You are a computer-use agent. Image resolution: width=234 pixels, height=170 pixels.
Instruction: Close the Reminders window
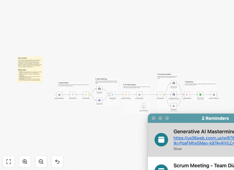tap(154, 118)
